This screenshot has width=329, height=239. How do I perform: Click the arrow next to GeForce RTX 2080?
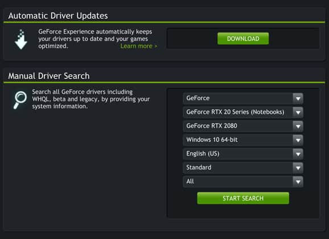click(x=298, y=126)
